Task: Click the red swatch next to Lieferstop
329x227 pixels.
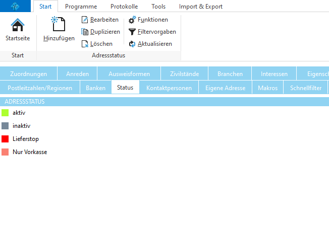Action: click(x=5, y=139)
